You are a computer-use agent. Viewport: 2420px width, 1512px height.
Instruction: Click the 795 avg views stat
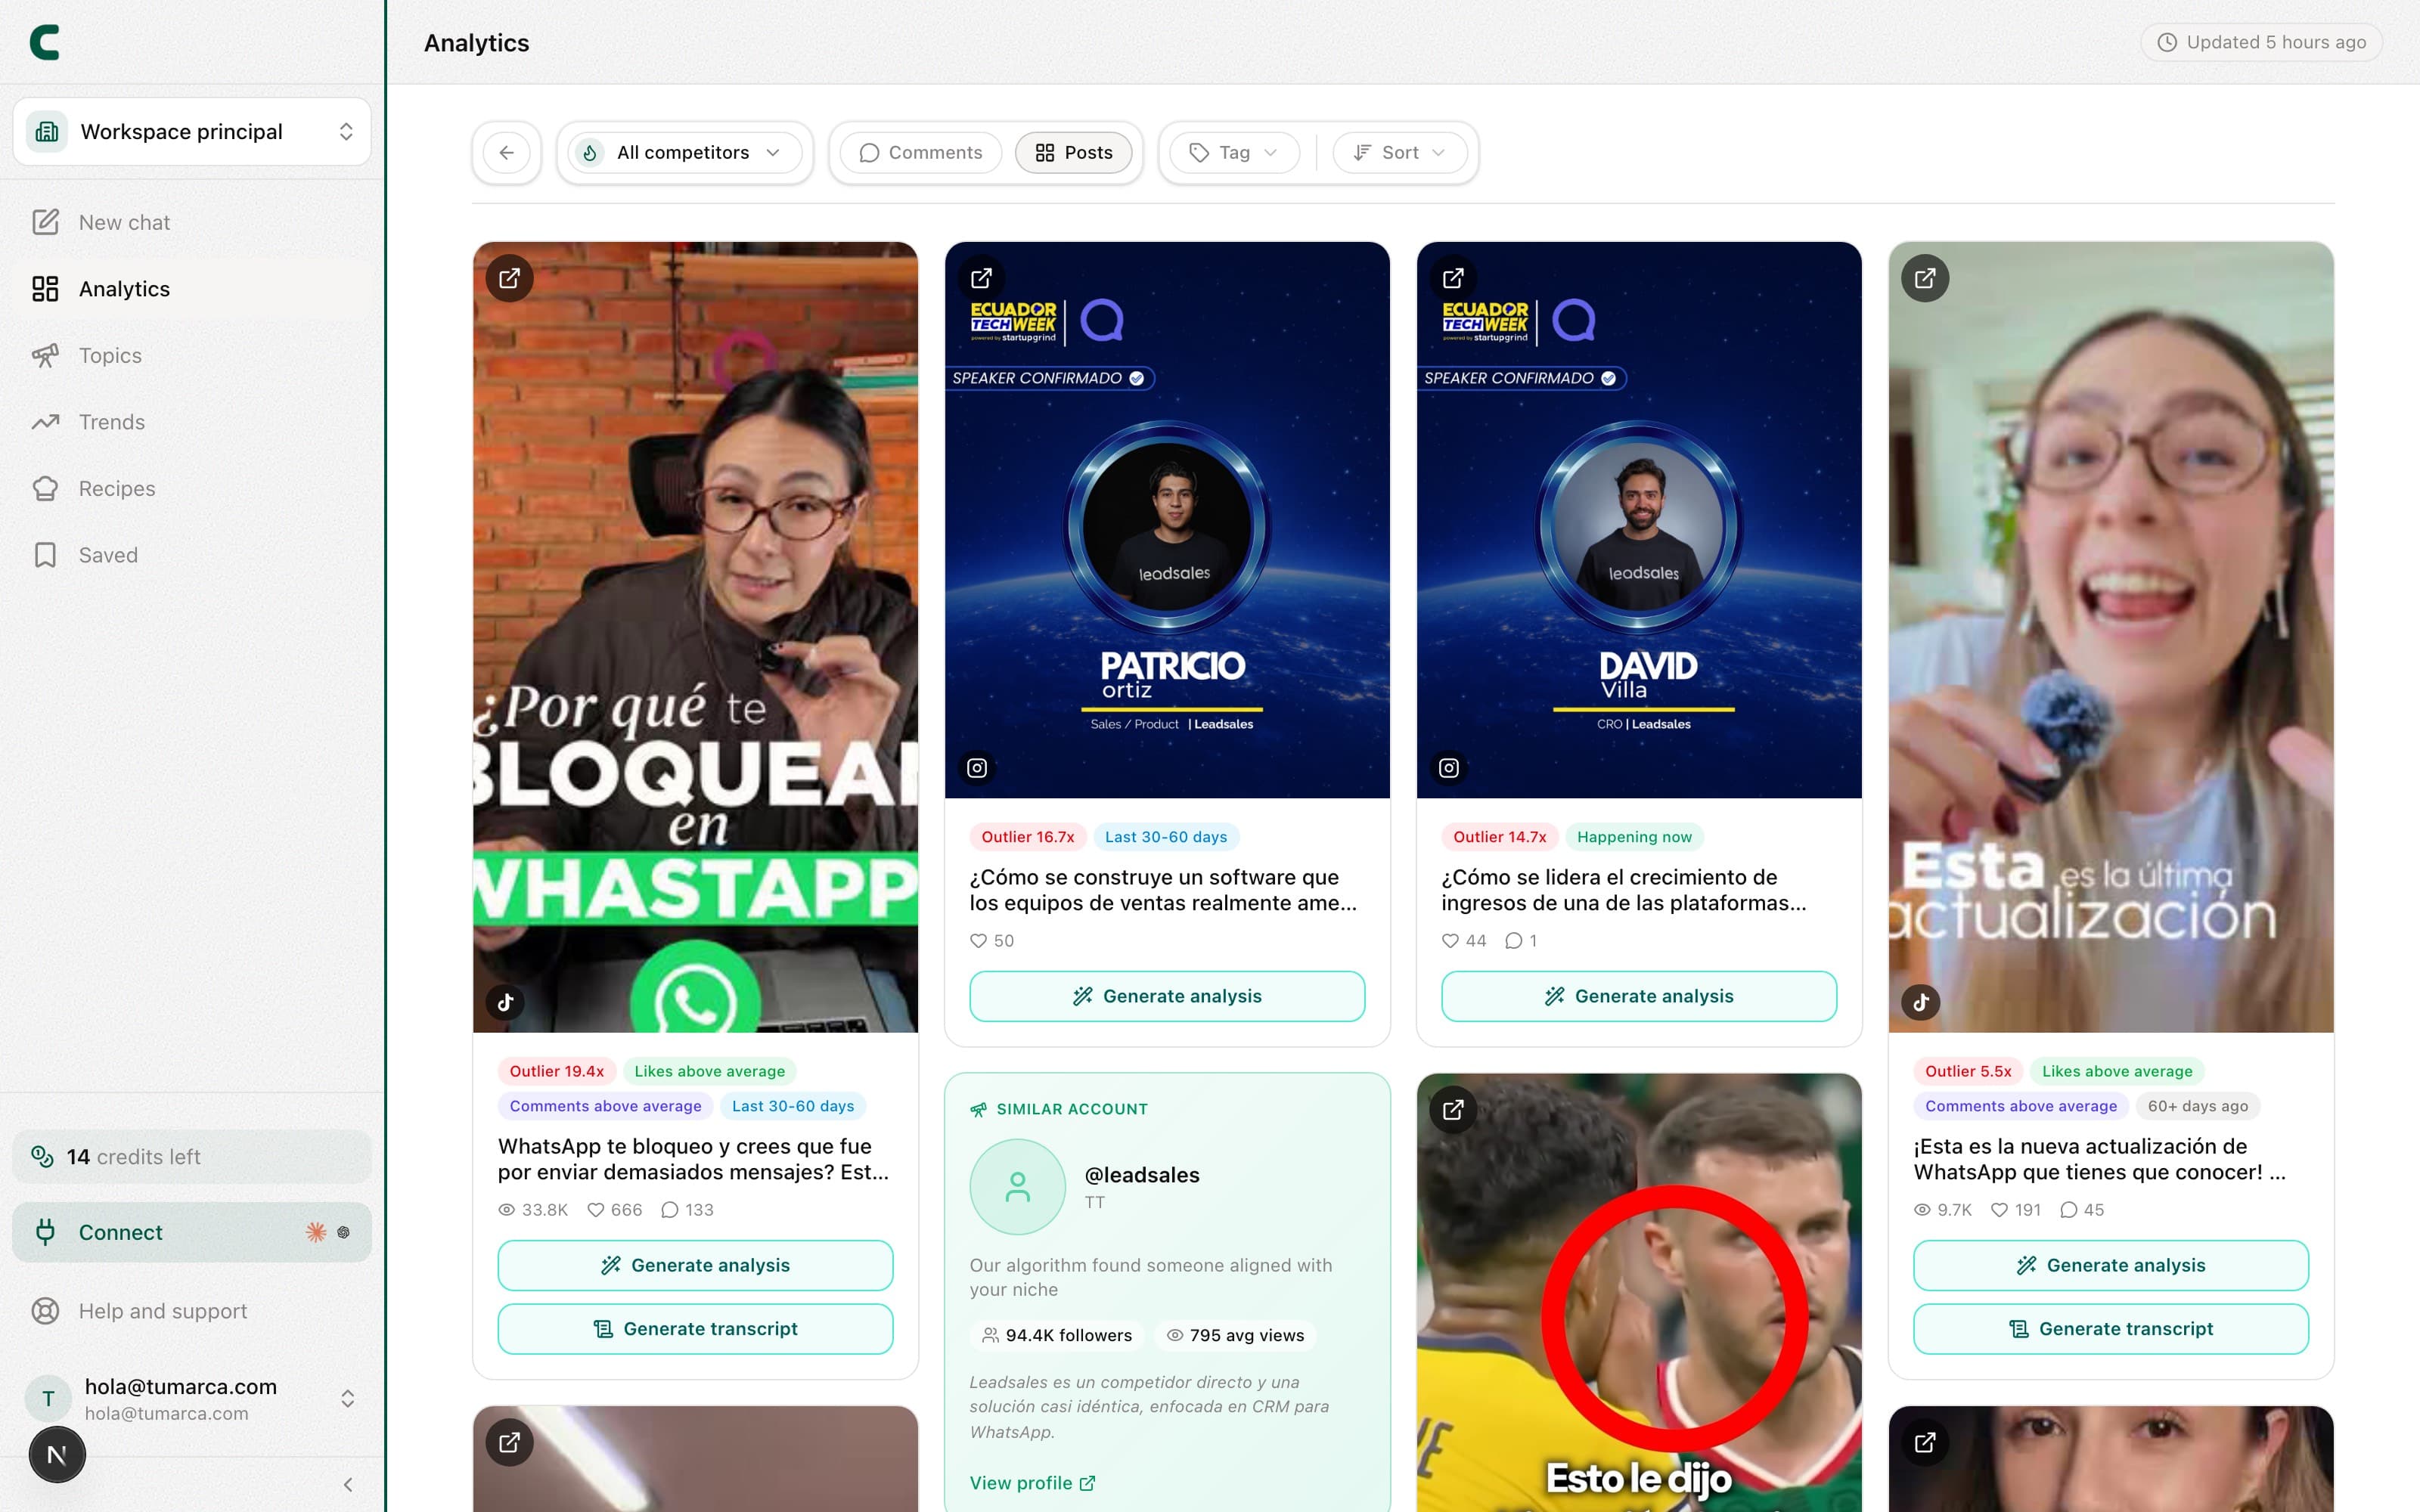(1236, 1336)
